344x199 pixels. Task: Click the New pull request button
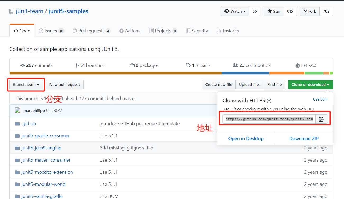tap(65, 85)
